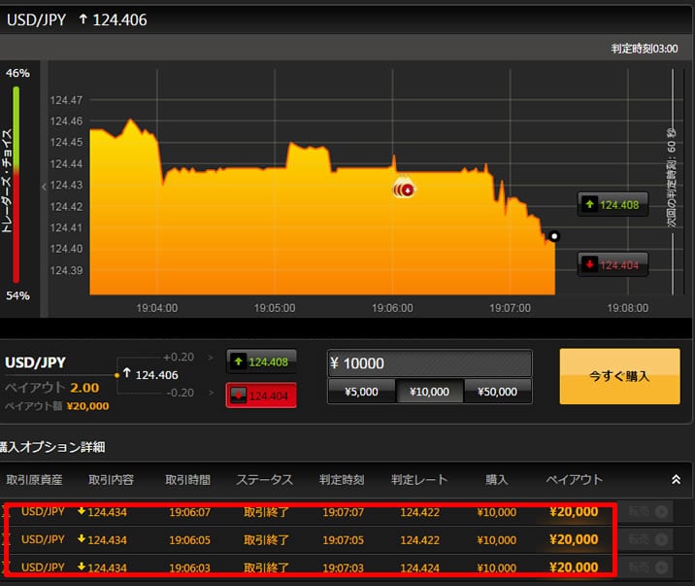695x586 pixels.
Task: Click the 判定時刻 column header
Action: point(342,479)
